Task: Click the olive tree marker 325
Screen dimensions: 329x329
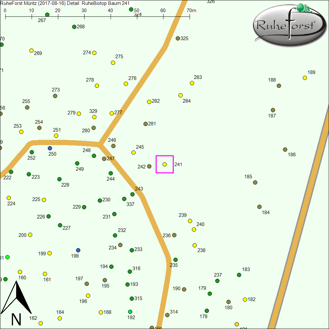Action: coord(178,38)
